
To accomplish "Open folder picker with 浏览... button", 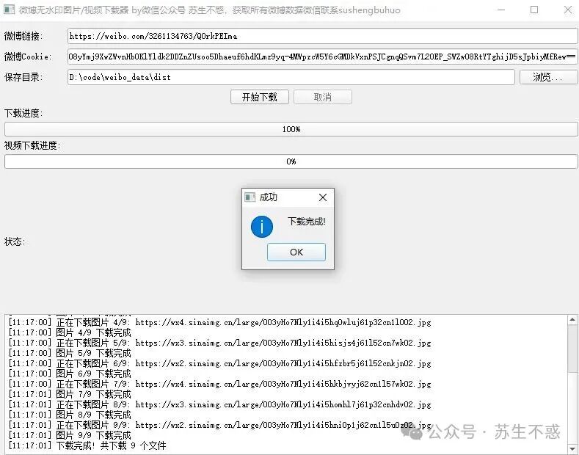I will point(548,77).
